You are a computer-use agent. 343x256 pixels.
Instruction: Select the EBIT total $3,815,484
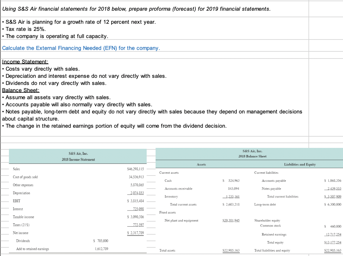coord(137,201)
